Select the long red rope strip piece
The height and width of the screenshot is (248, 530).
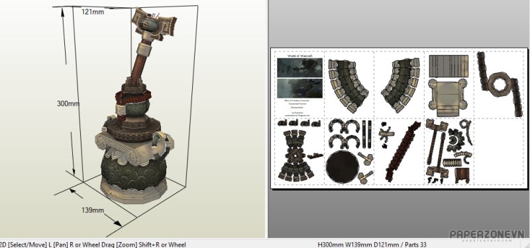(x=403, y=151)
